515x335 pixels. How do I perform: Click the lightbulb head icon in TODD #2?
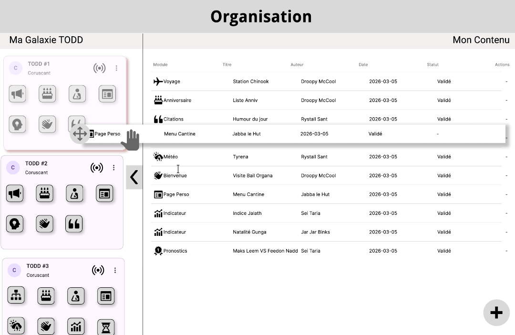pyautogui.click(x=15, y=224)
